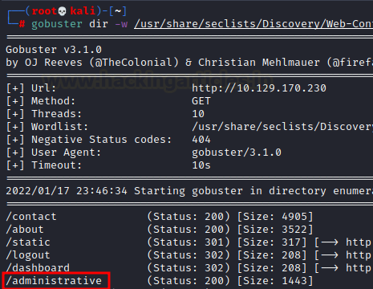Click the 'Negative Status codes:' label
373x289 pixels.
point(102,140)
